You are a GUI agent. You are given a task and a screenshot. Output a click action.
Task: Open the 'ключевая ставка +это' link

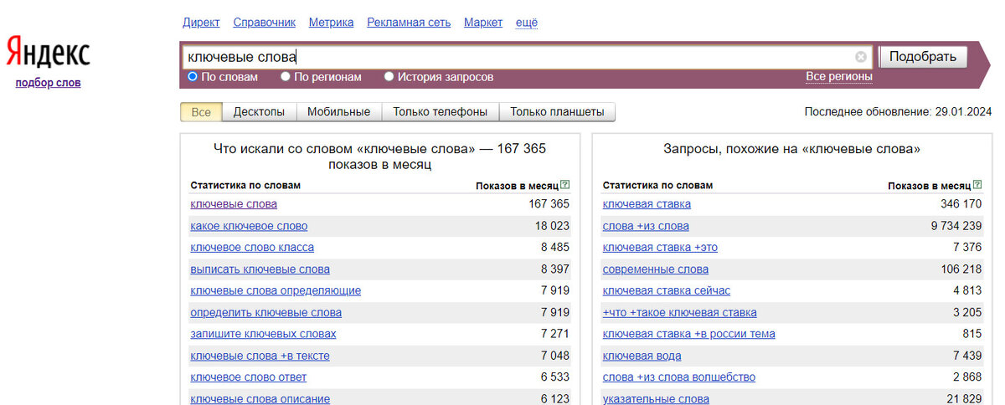[660, 248]
